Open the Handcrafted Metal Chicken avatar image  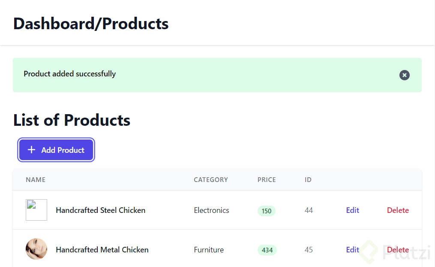(36, 249)
